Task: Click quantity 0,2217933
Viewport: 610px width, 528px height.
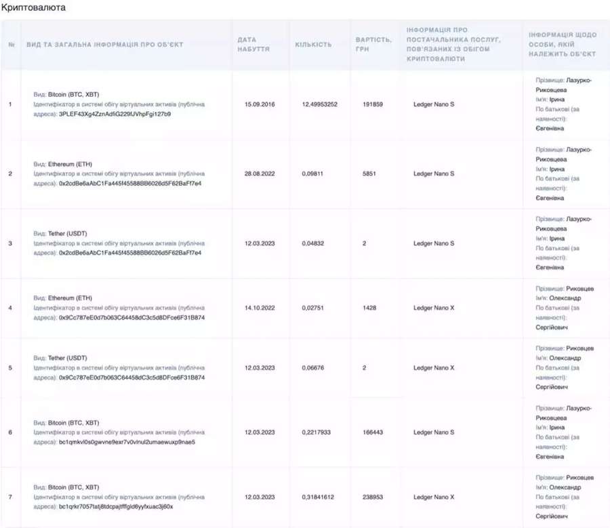Action: [x=316, y=432]
